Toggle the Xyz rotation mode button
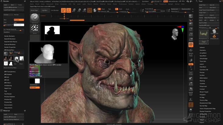223x125 pixels. click(191, 64)
